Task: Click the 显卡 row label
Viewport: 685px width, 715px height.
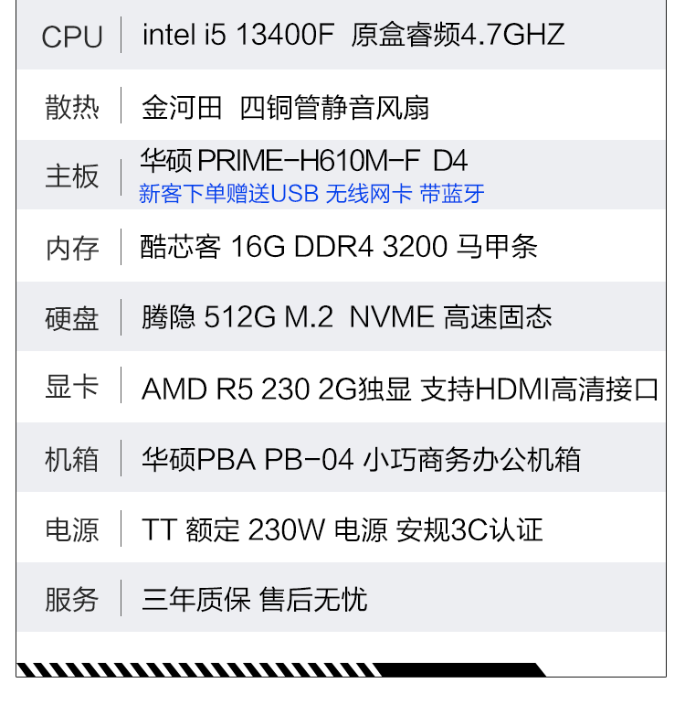Action: tap(71, 388)
